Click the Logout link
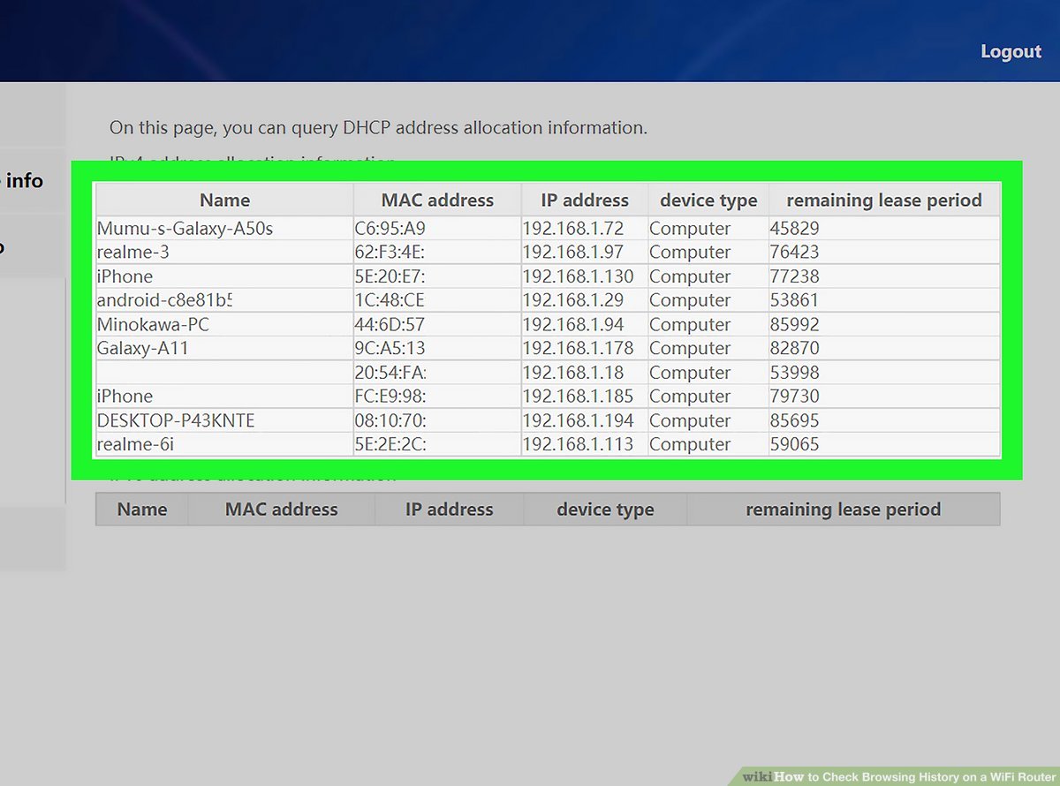1060x786 pixels. click(1011, 52)
